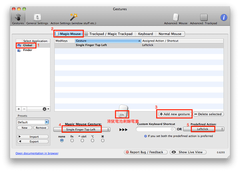Click the Import button
Image resolution: width=240 pixels, height=172 pixels.
pyautogui.click(x=33, y=137)
